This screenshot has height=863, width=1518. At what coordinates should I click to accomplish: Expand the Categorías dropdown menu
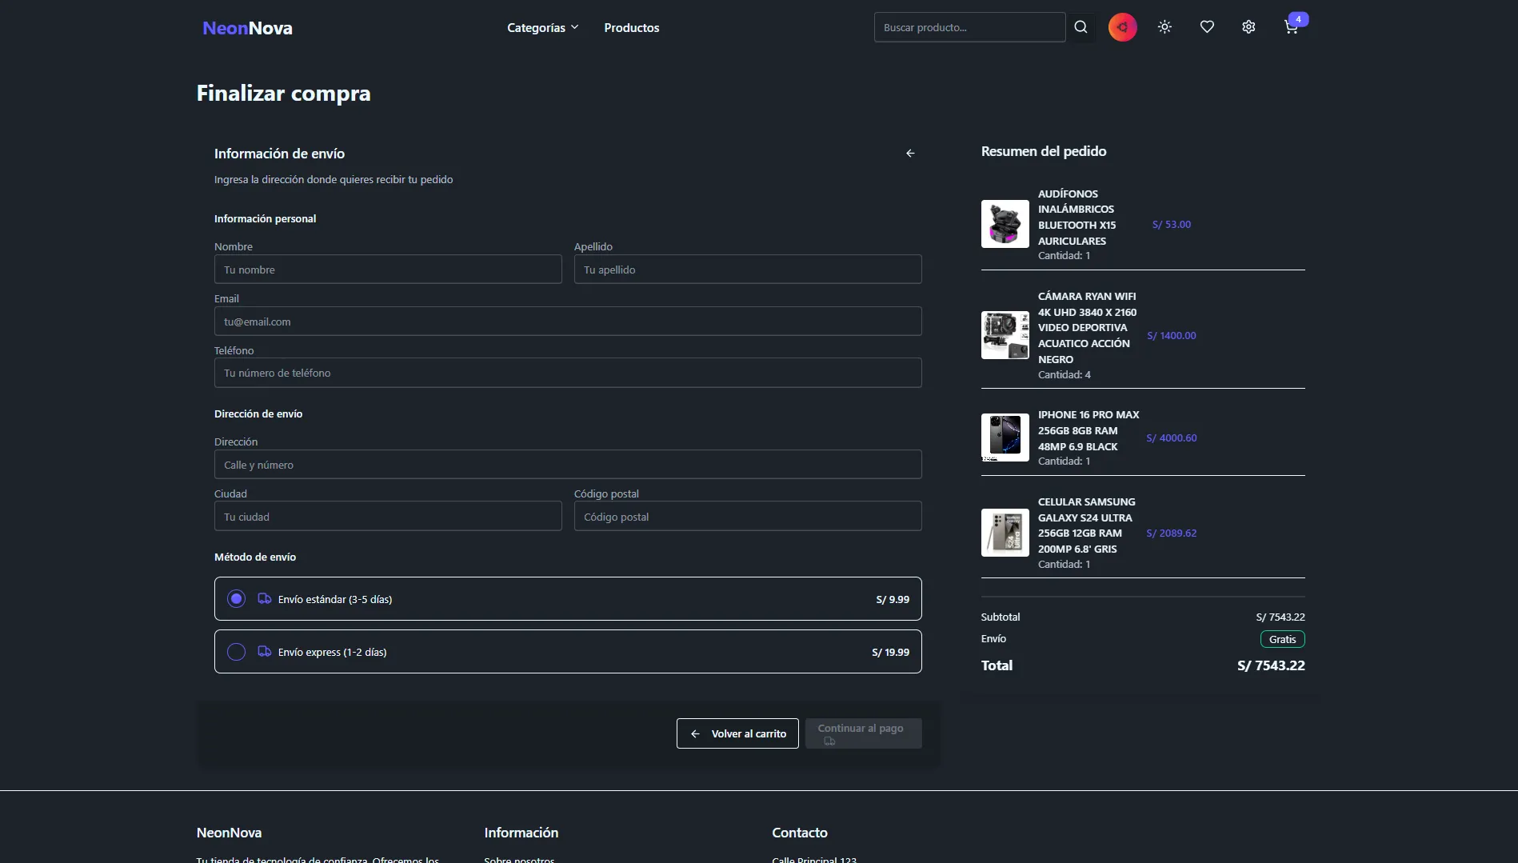point(542,28)
